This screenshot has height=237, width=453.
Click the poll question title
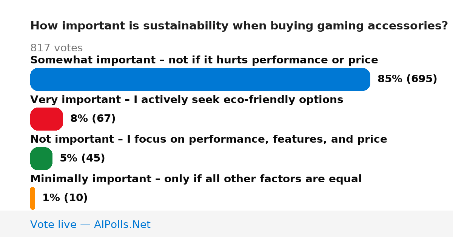239,26
